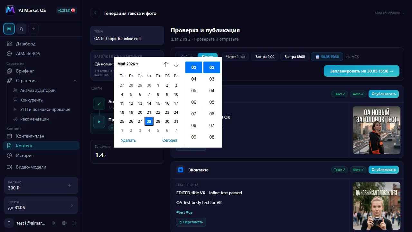412x232 pixels.
Task: Click the EDITED title VK post title
Action: pyautogui.click(x=209, y=193)
